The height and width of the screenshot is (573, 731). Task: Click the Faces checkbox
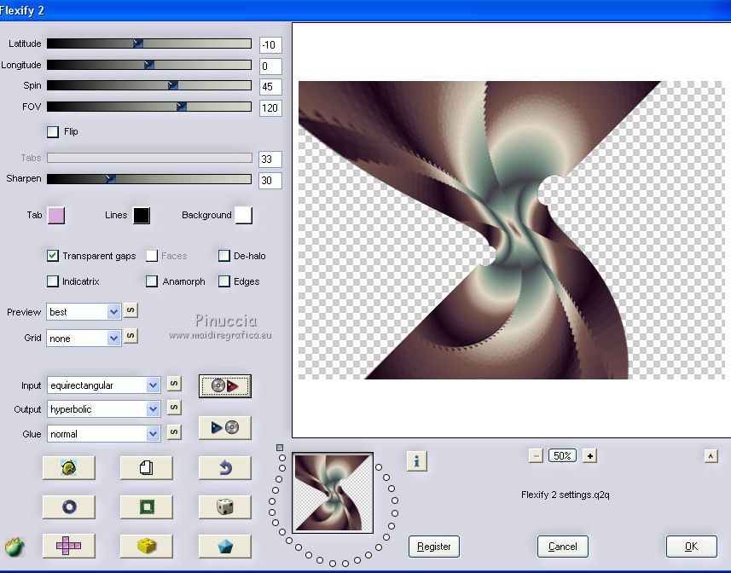[x=152, y=256]
